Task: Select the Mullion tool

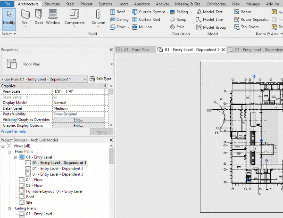Action: click(x=142, y=27)
